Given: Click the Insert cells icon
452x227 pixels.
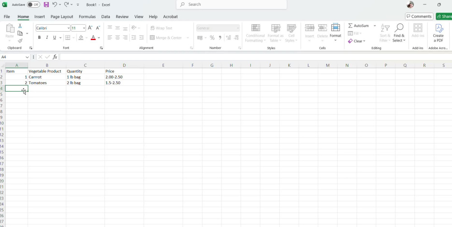Looking at the screenshot, I should pos(310,28).
